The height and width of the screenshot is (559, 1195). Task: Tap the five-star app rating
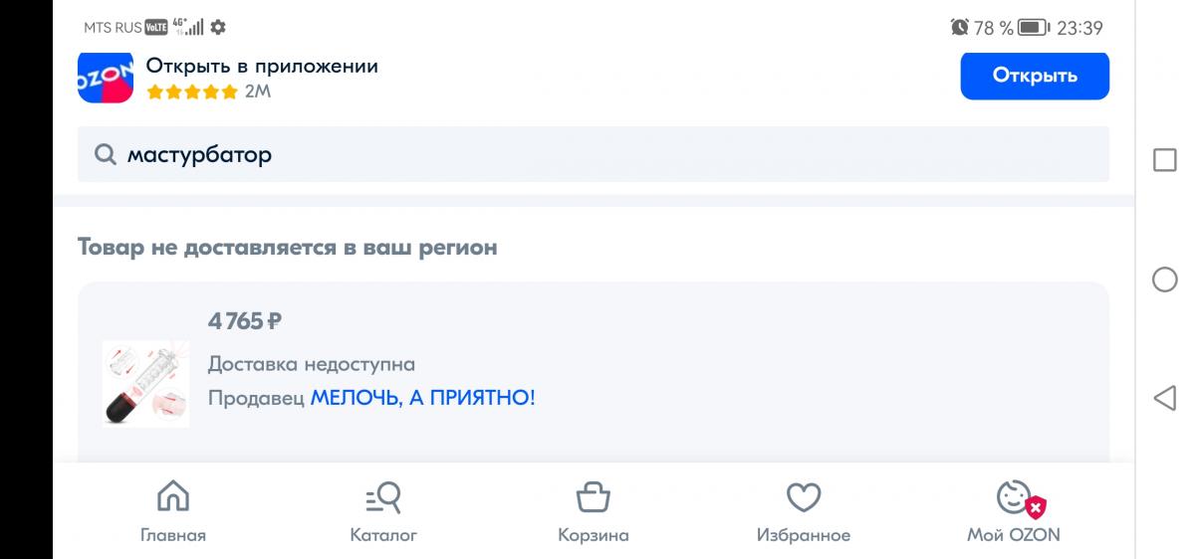click(192, 92)
